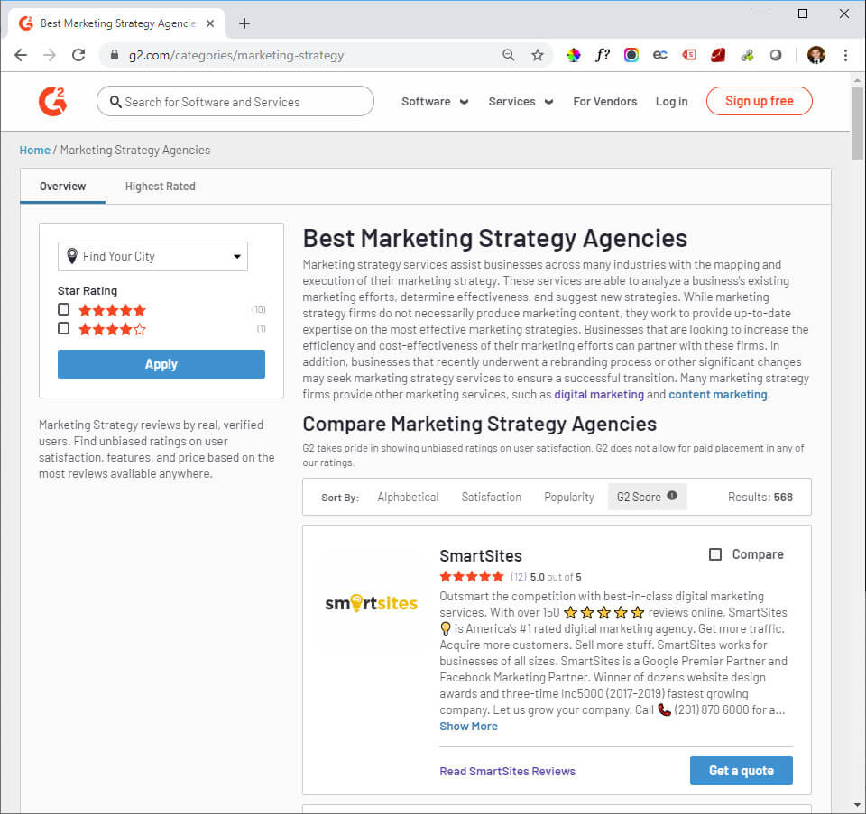Image resolution: width=866 pixels, height=814 pixels.
Task: Sort results by Popularity
Action: point(569,498)
